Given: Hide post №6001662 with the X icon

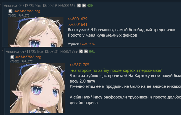Looking at the screenshot, I should pos(79,6).
